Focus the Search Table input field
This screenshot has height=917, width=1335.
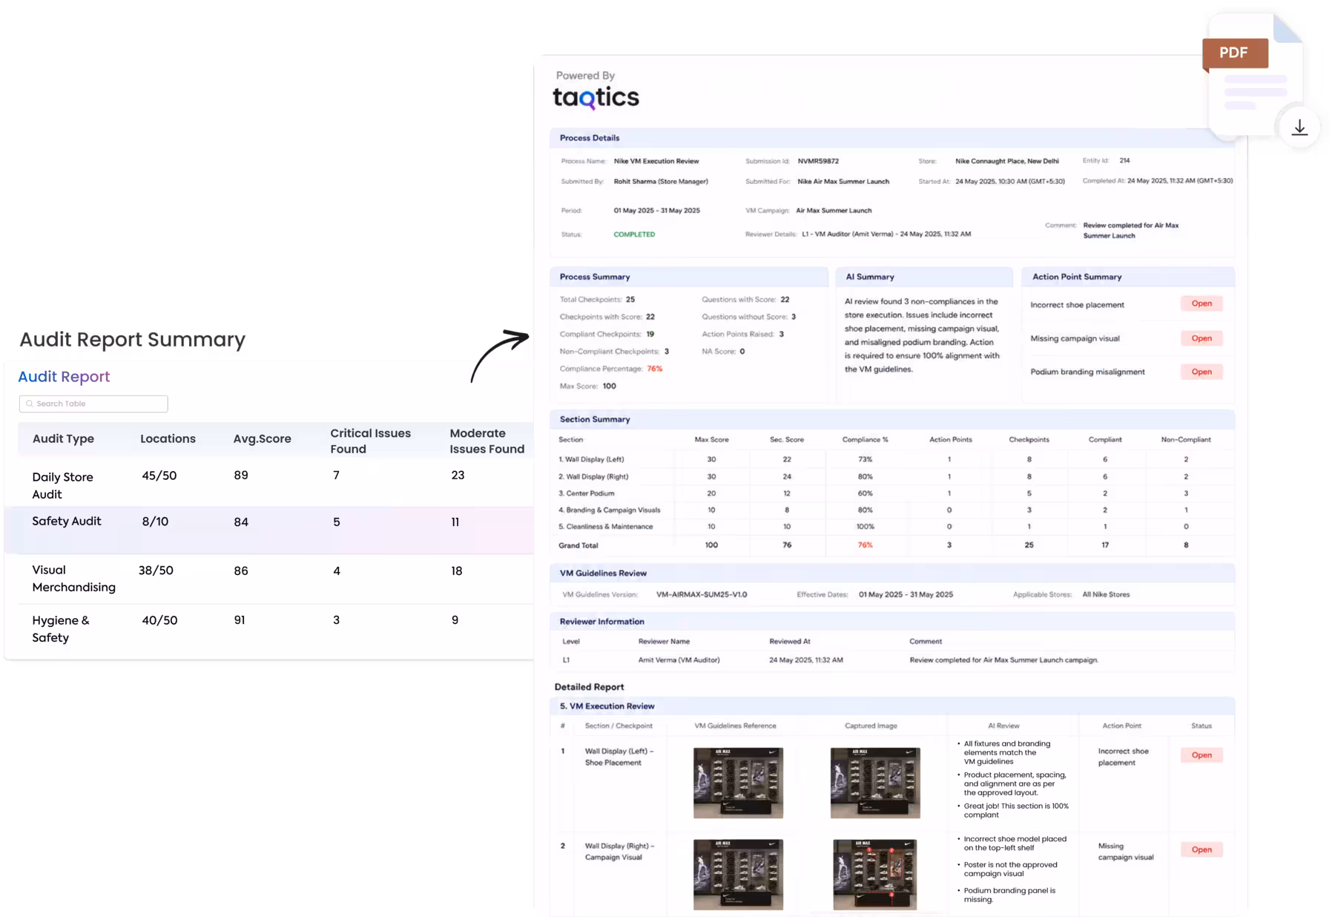click(x=93, y=404)
